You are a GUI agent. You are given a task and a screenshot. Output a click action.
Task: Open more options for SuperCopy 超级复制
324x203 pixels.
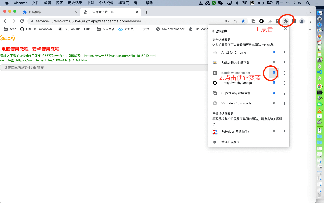[x=284, y=93]
